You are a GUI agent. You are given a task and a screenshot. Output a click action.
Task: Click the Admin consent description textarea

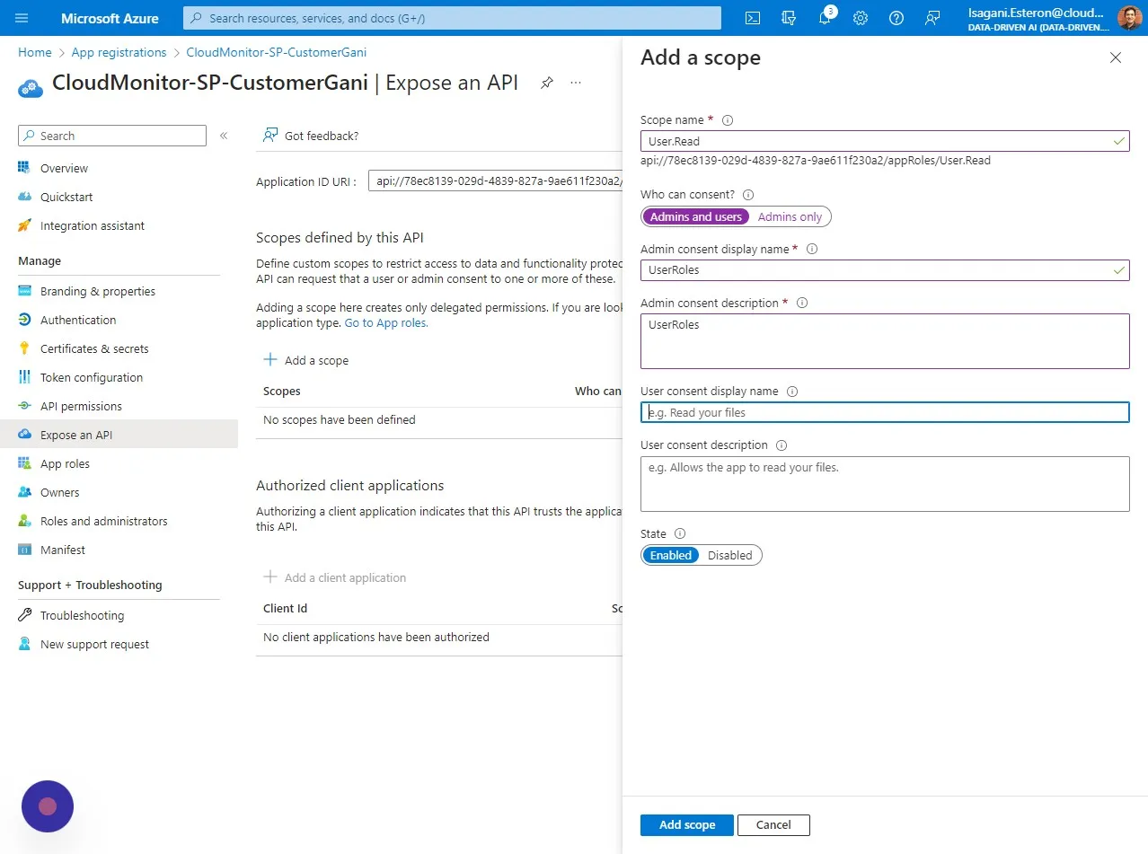[885, 340]
